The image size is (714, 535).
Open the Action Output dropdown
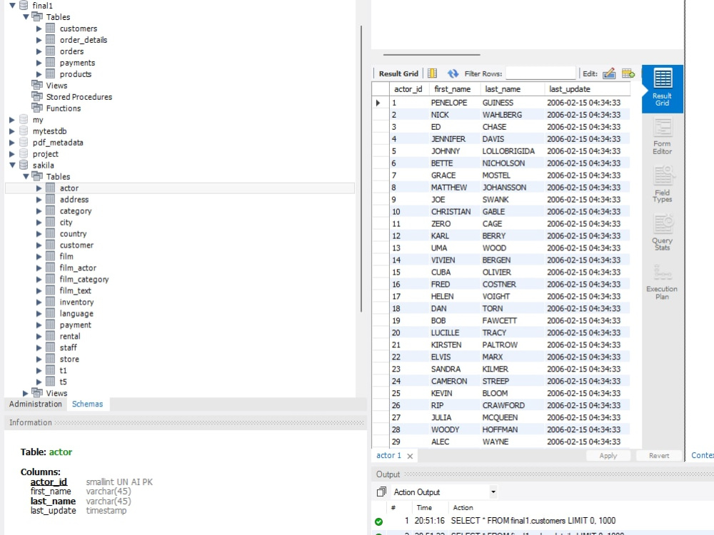click(x=493, y=491)
